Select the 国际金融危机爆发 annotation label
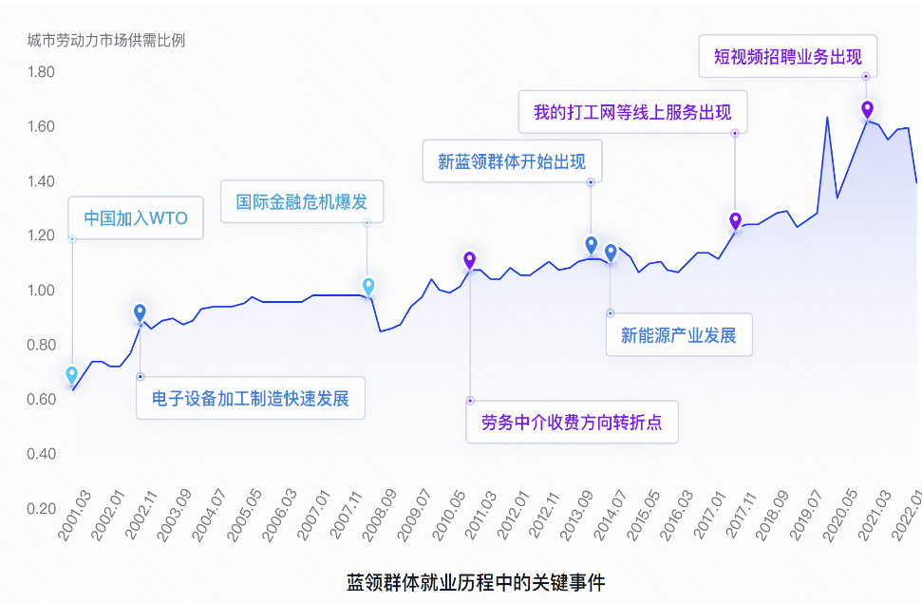922x603 pixels. (x=302, y=201)
